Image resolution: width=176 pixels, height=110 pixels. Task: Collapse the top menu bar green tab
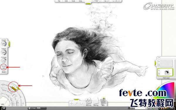coord(88,4)
